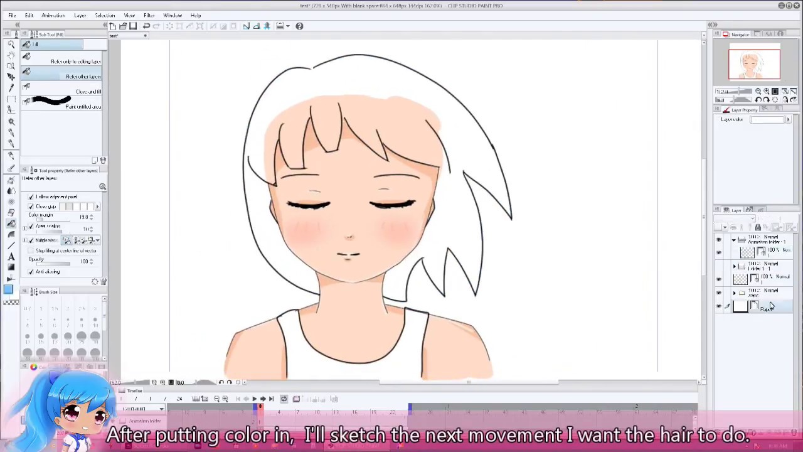Open sub tool detail wrench icon

[103, 282]
